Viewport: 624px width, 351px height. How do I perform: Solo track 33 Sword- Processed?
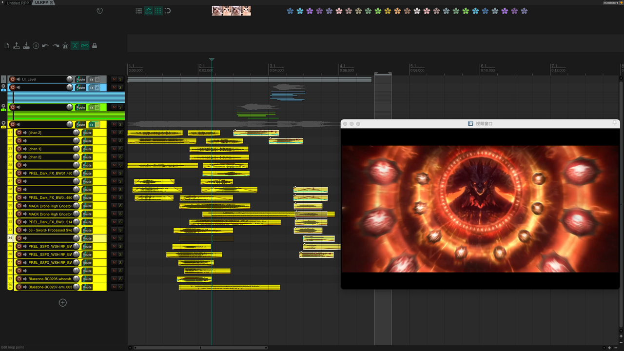pos(120,230)
